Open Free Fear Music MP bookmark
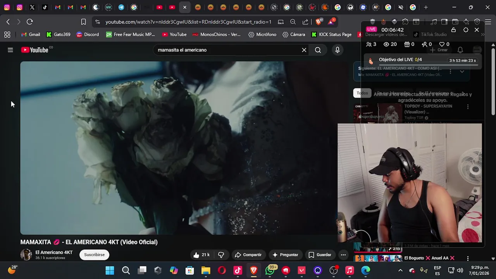 [x=131, y=34]
